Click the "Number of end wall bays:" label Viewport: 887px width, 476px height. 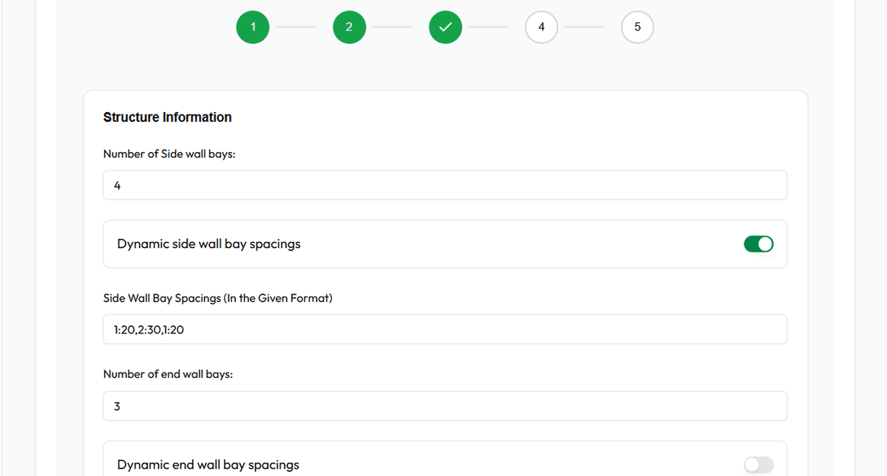click(168, 374)
